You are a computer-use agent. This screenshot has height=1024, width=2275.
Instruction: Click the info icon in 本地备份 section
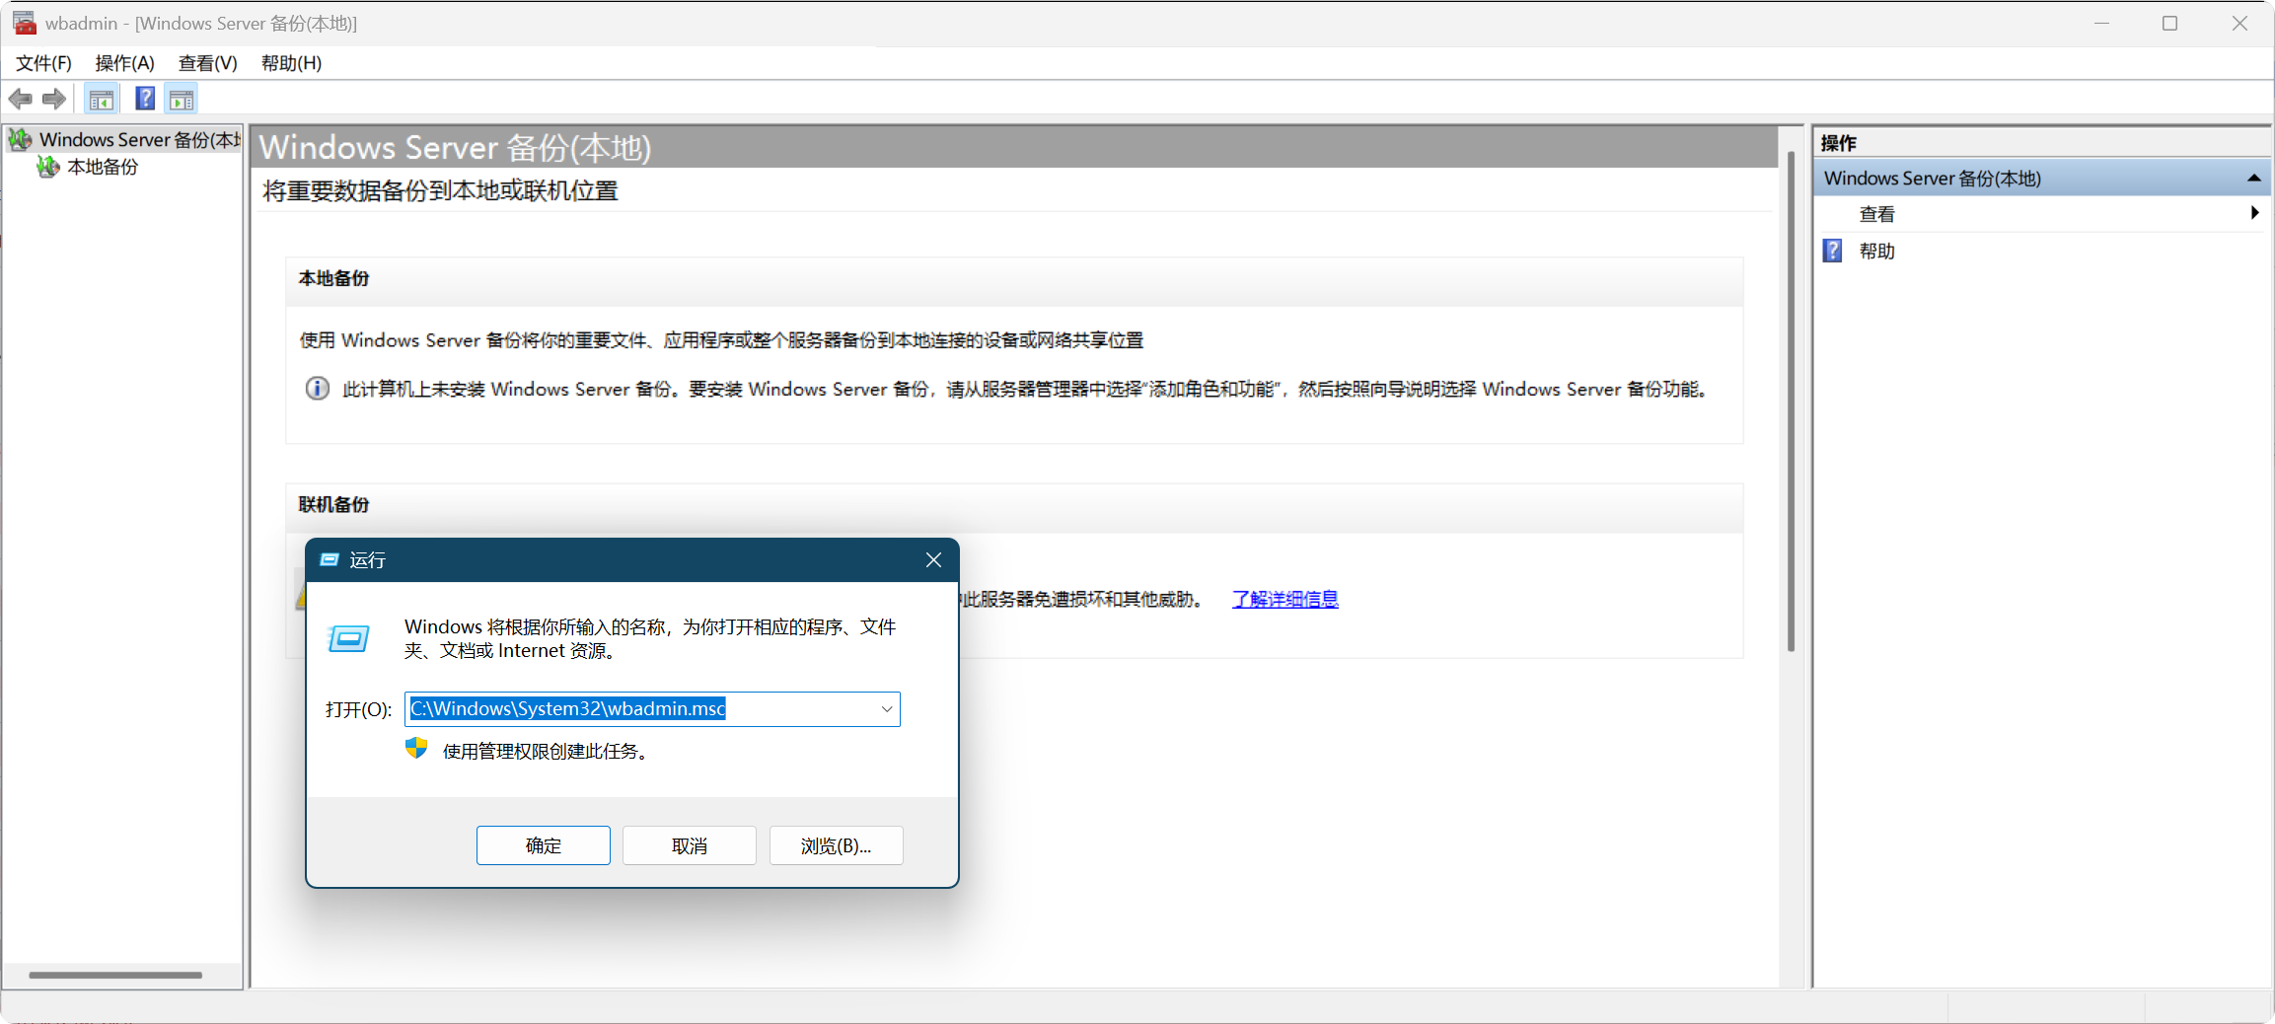pyautogui.click(x=317, y=389)
